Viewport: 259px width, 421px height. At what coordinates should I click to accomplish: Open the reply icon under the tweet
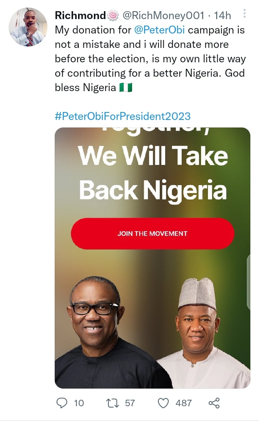tap(62, 402)
